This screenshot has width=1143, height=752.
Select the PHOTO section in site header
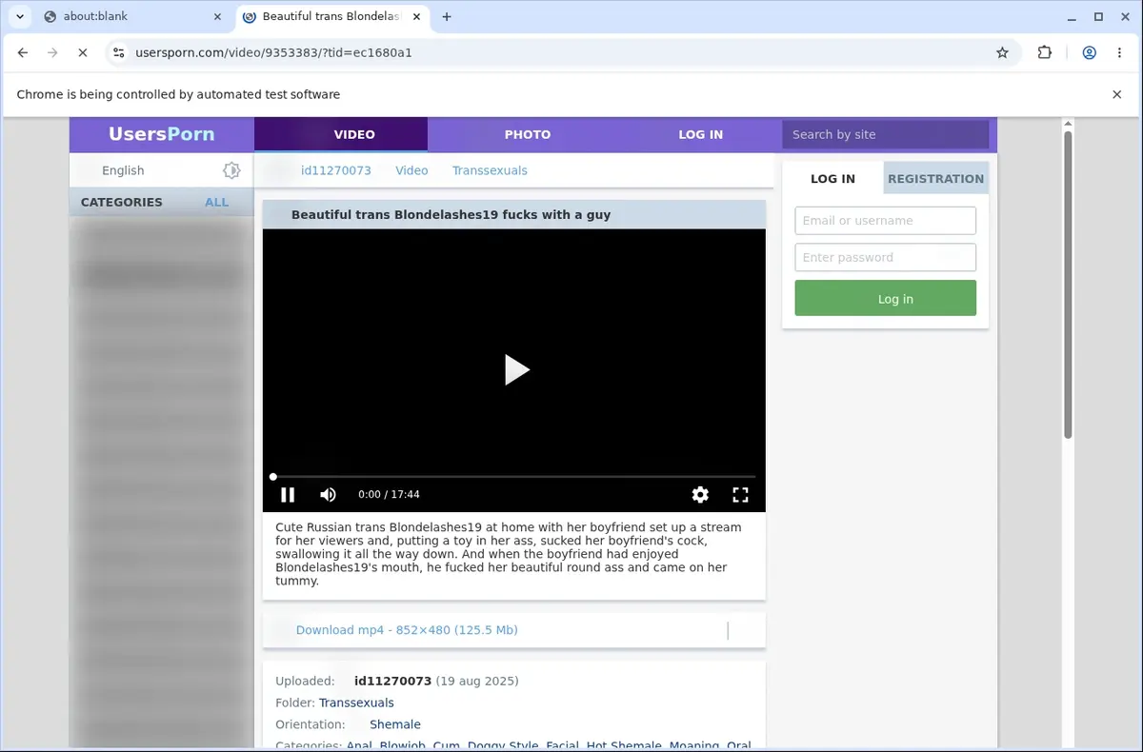[528, 134]
